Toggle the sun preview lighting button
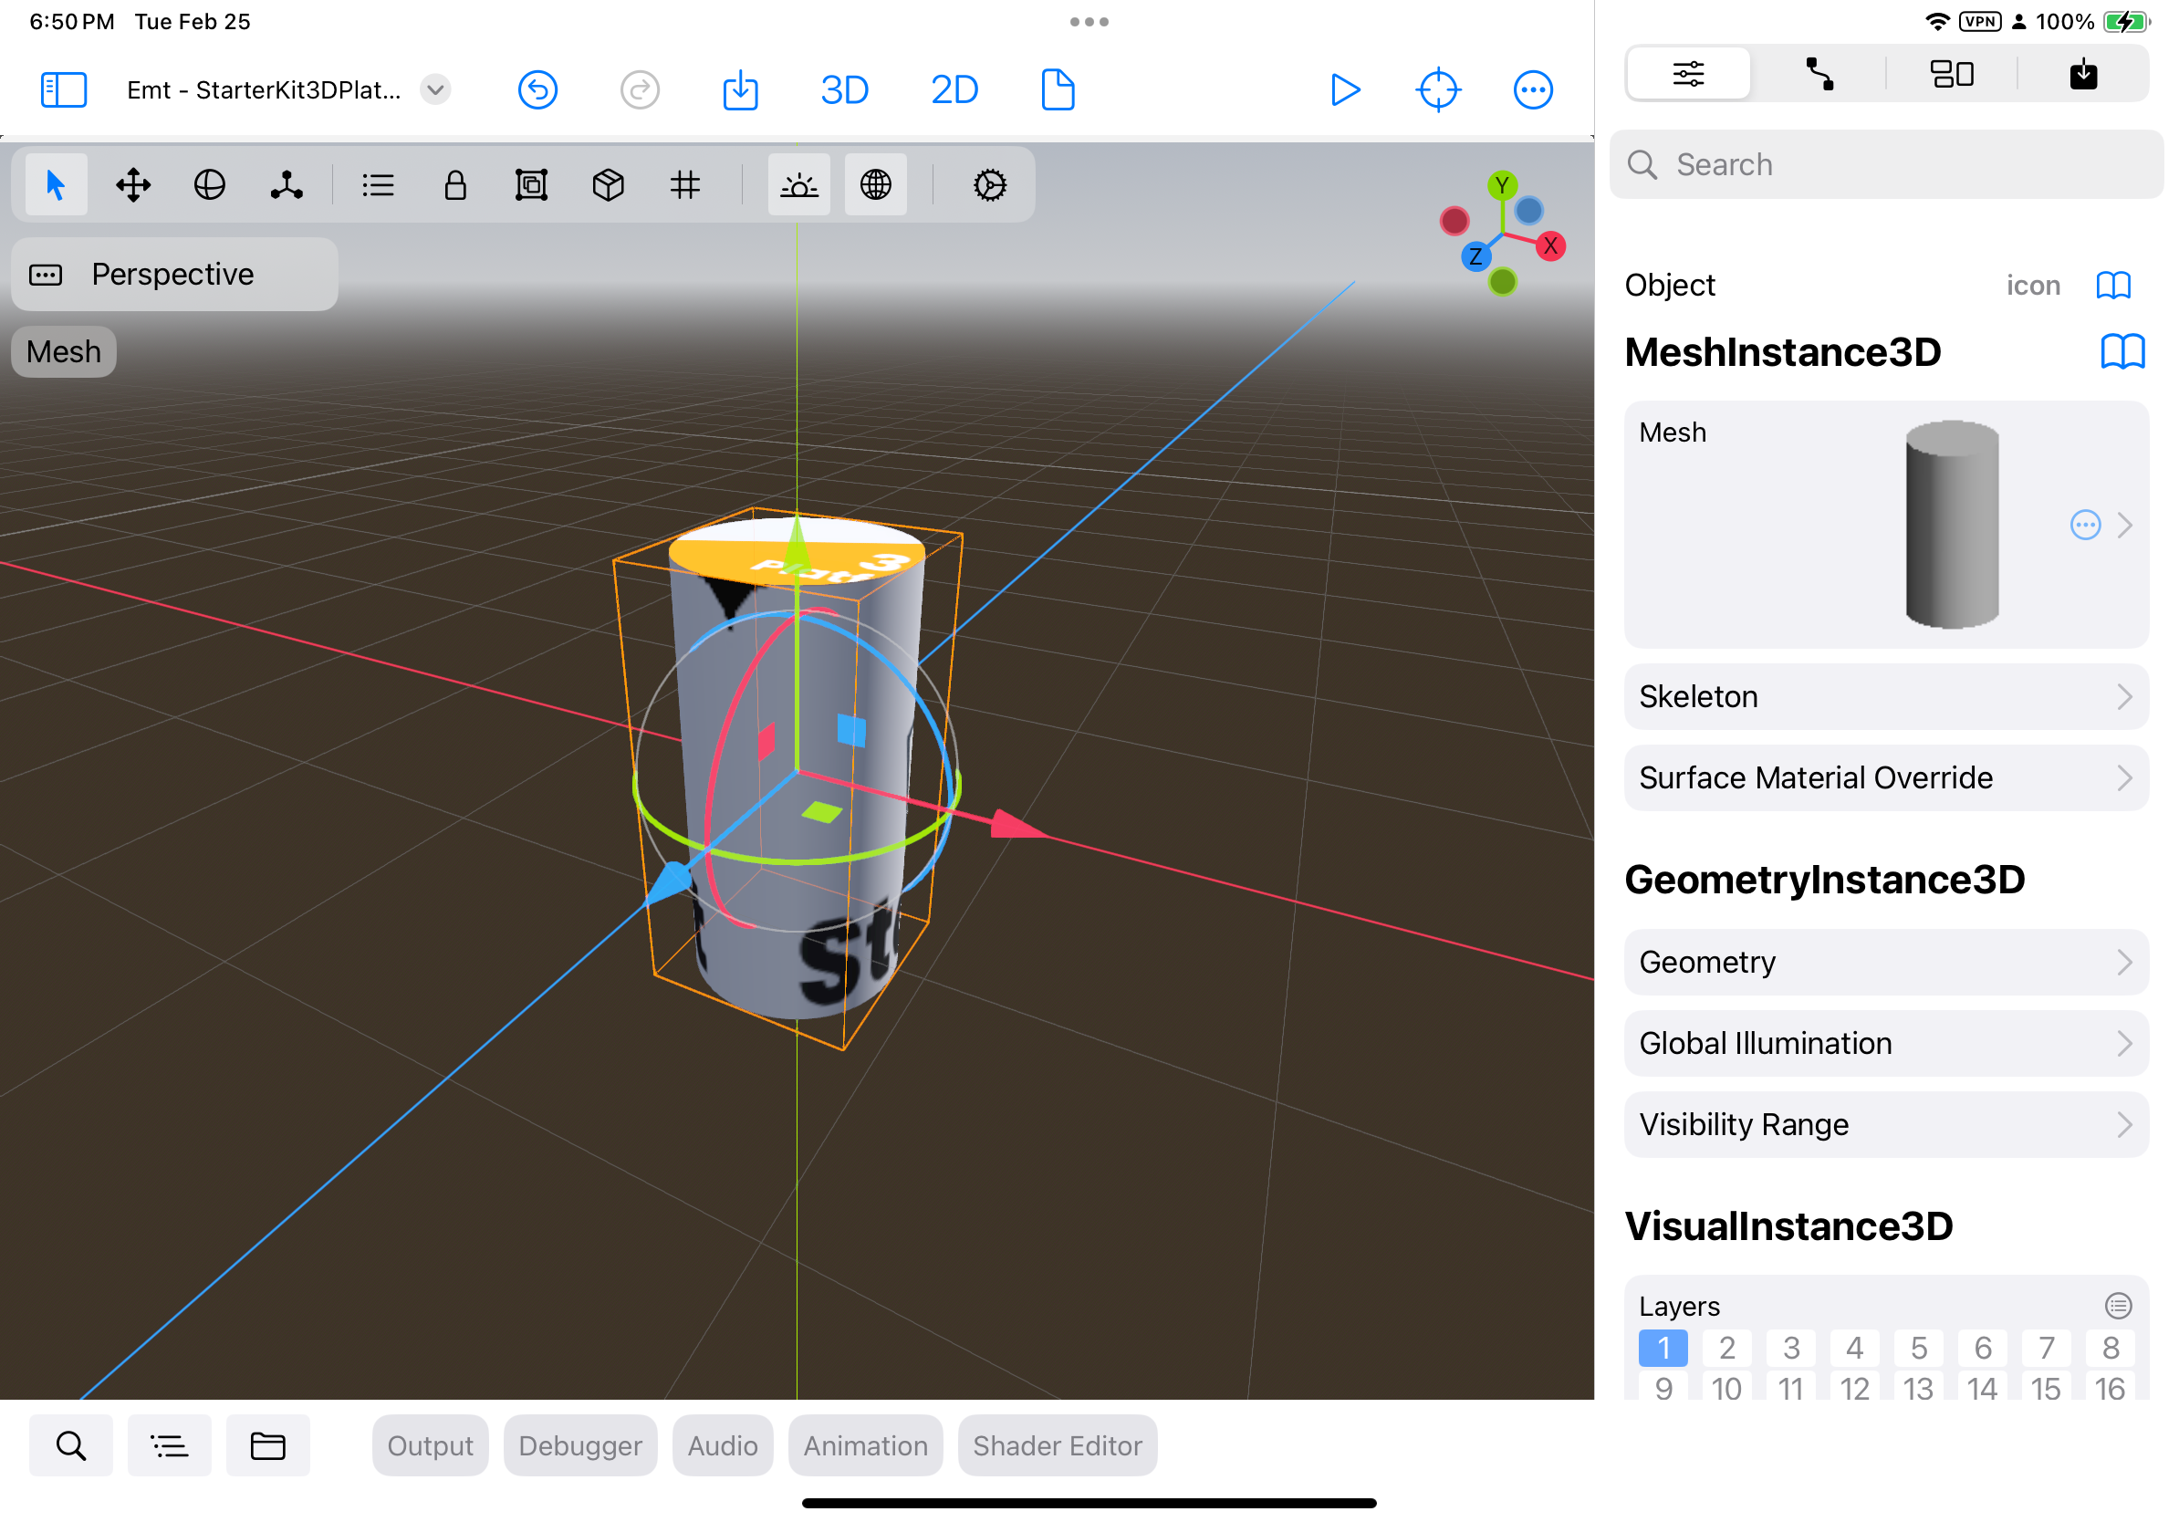 [799, 185]
